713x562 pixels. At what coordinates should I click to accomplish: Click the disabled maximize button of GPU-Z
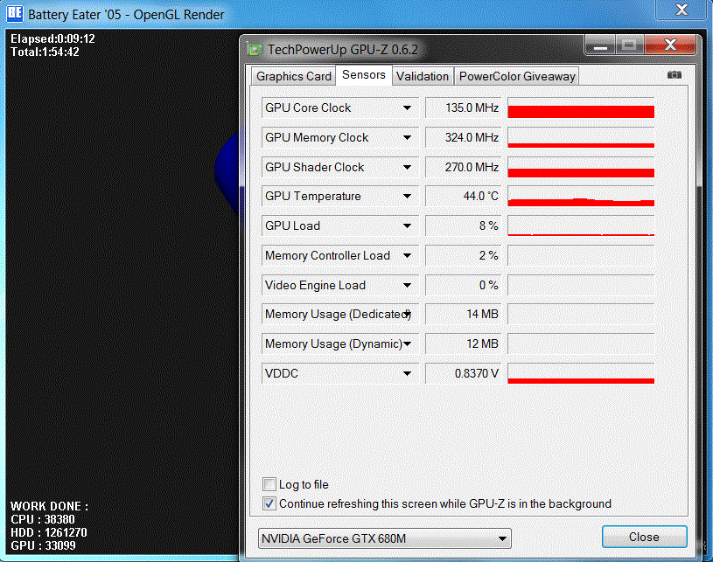(x=629, y=45)
